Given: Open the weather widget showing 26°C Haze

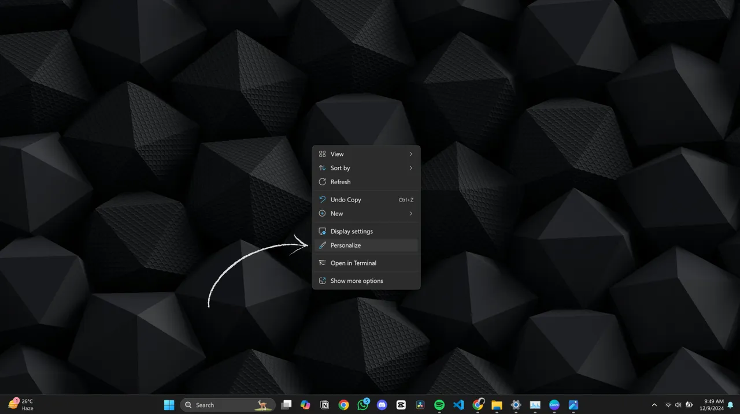Looking at the screenshot, I should pos(21,405).
